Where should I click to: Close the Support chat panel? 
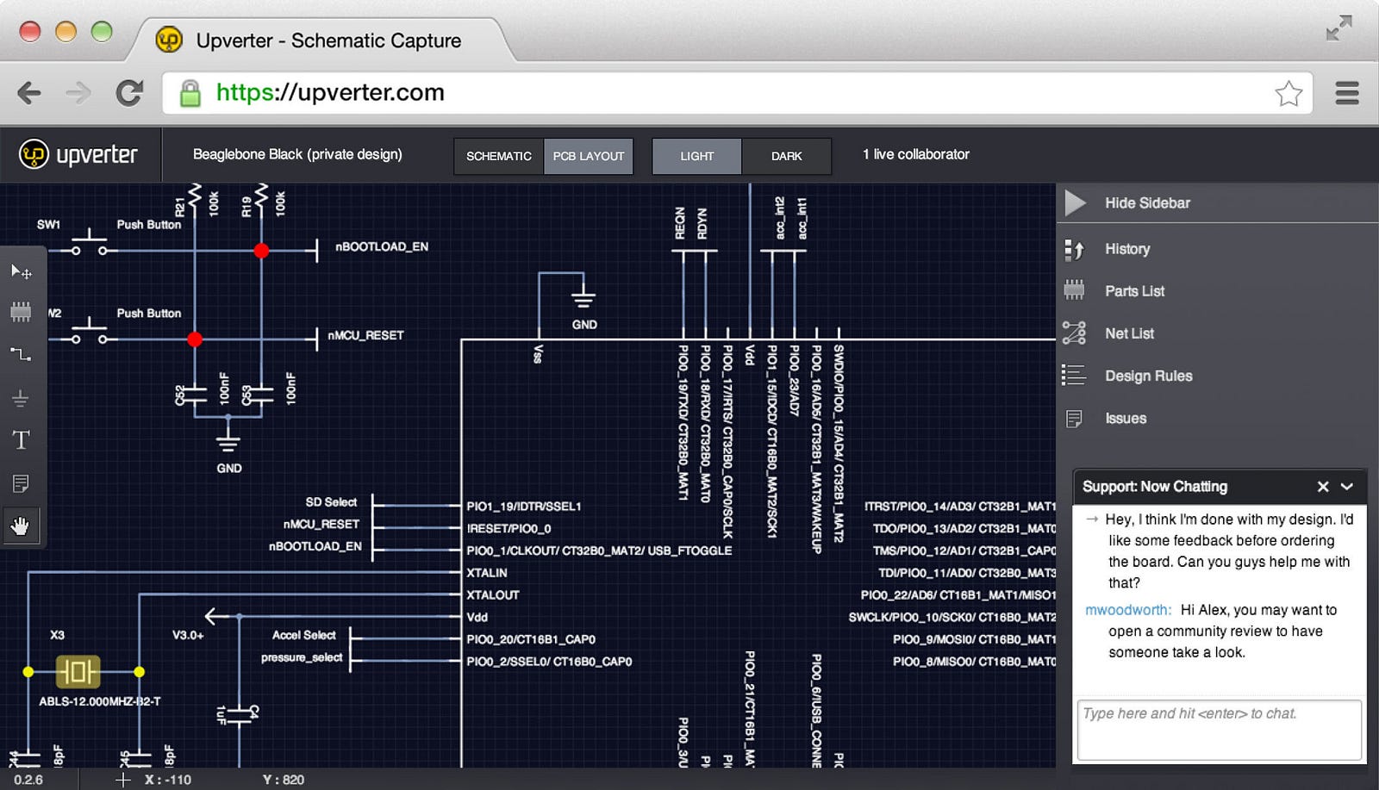coord(1323,487)
